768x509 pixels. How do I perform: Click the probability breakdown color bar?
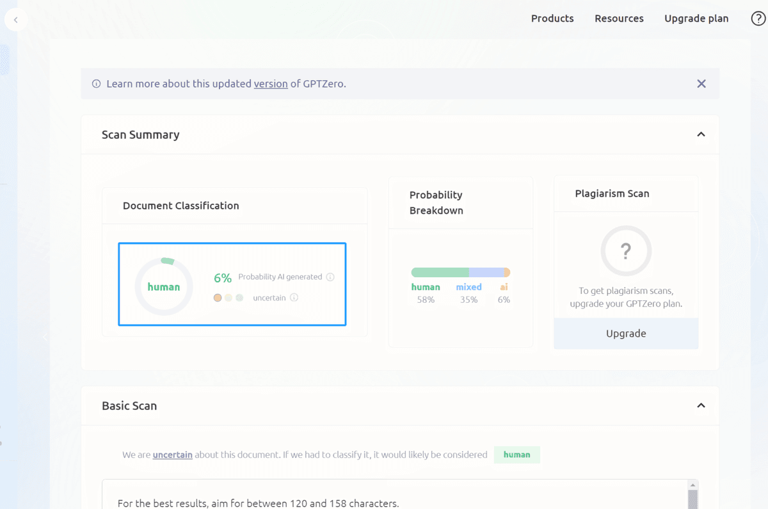460,273
